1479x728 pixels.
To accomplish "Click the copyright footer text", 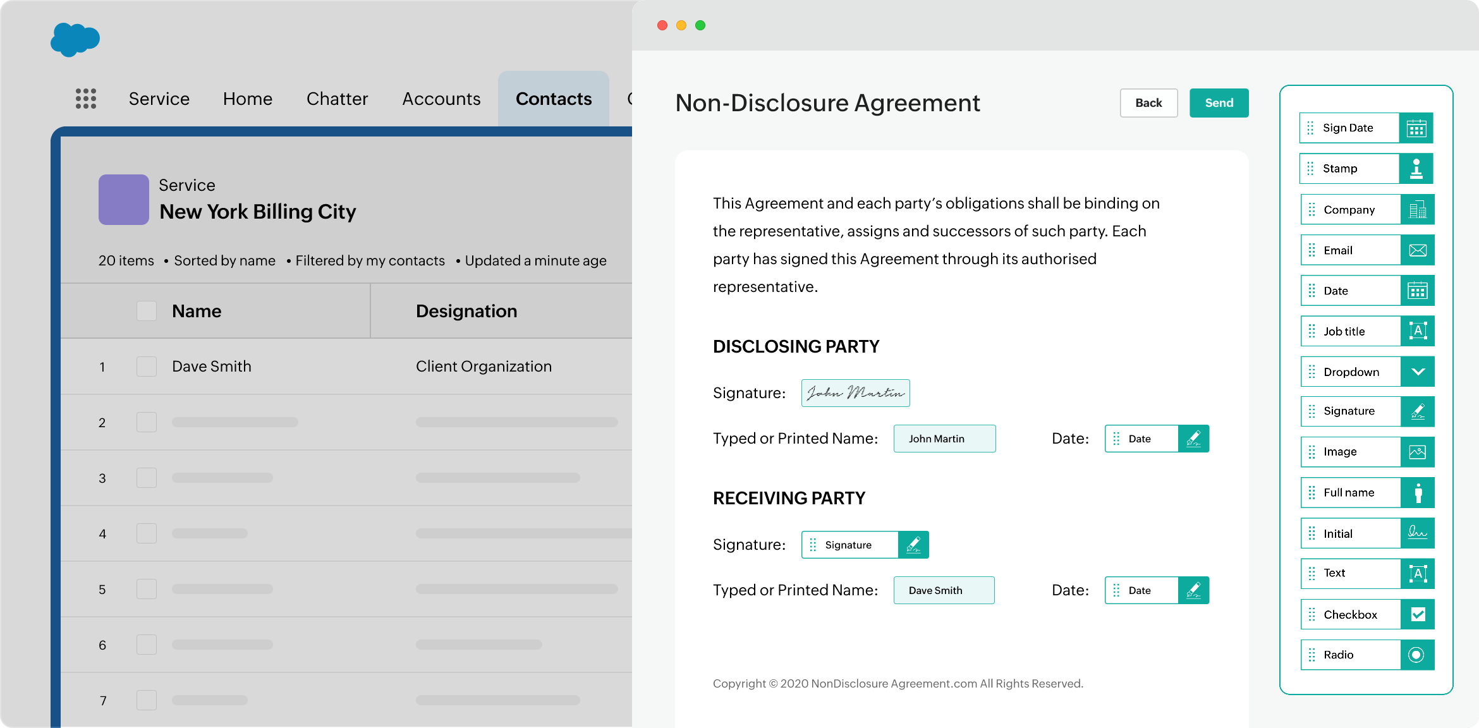I will point(898,683).
